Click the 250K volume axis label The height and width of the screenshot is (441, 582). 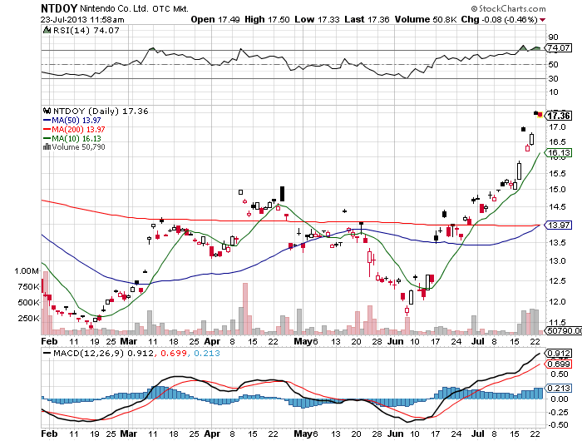pyautogui.click(x=28, y=319)
